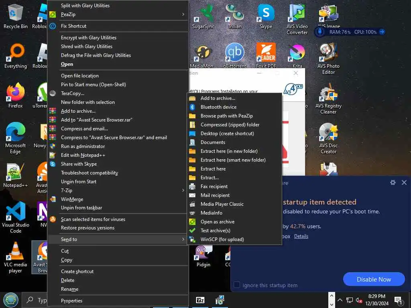Launch AVS Disc Creator shortcut
Viewport: 411px width, 308px height.
(x=328, y=138)
